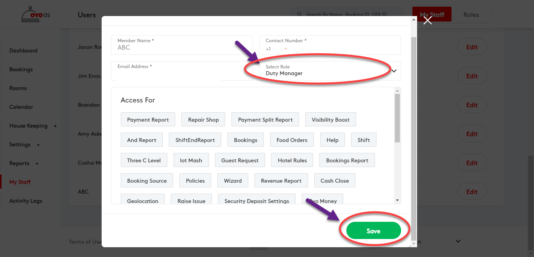This screenshot has height=257, width=534.
Task: Click the Wizard tag
Action: click(x=233, y=181)
